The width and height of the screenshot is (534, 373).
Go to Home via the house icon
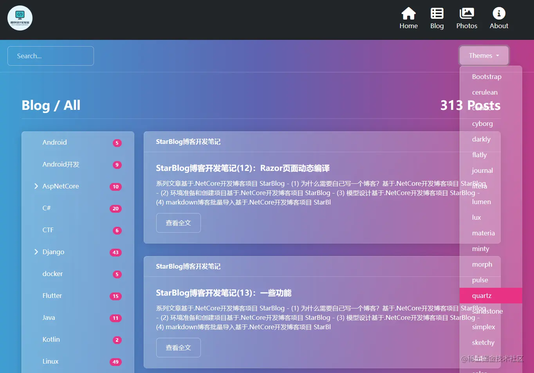point(408,13)
